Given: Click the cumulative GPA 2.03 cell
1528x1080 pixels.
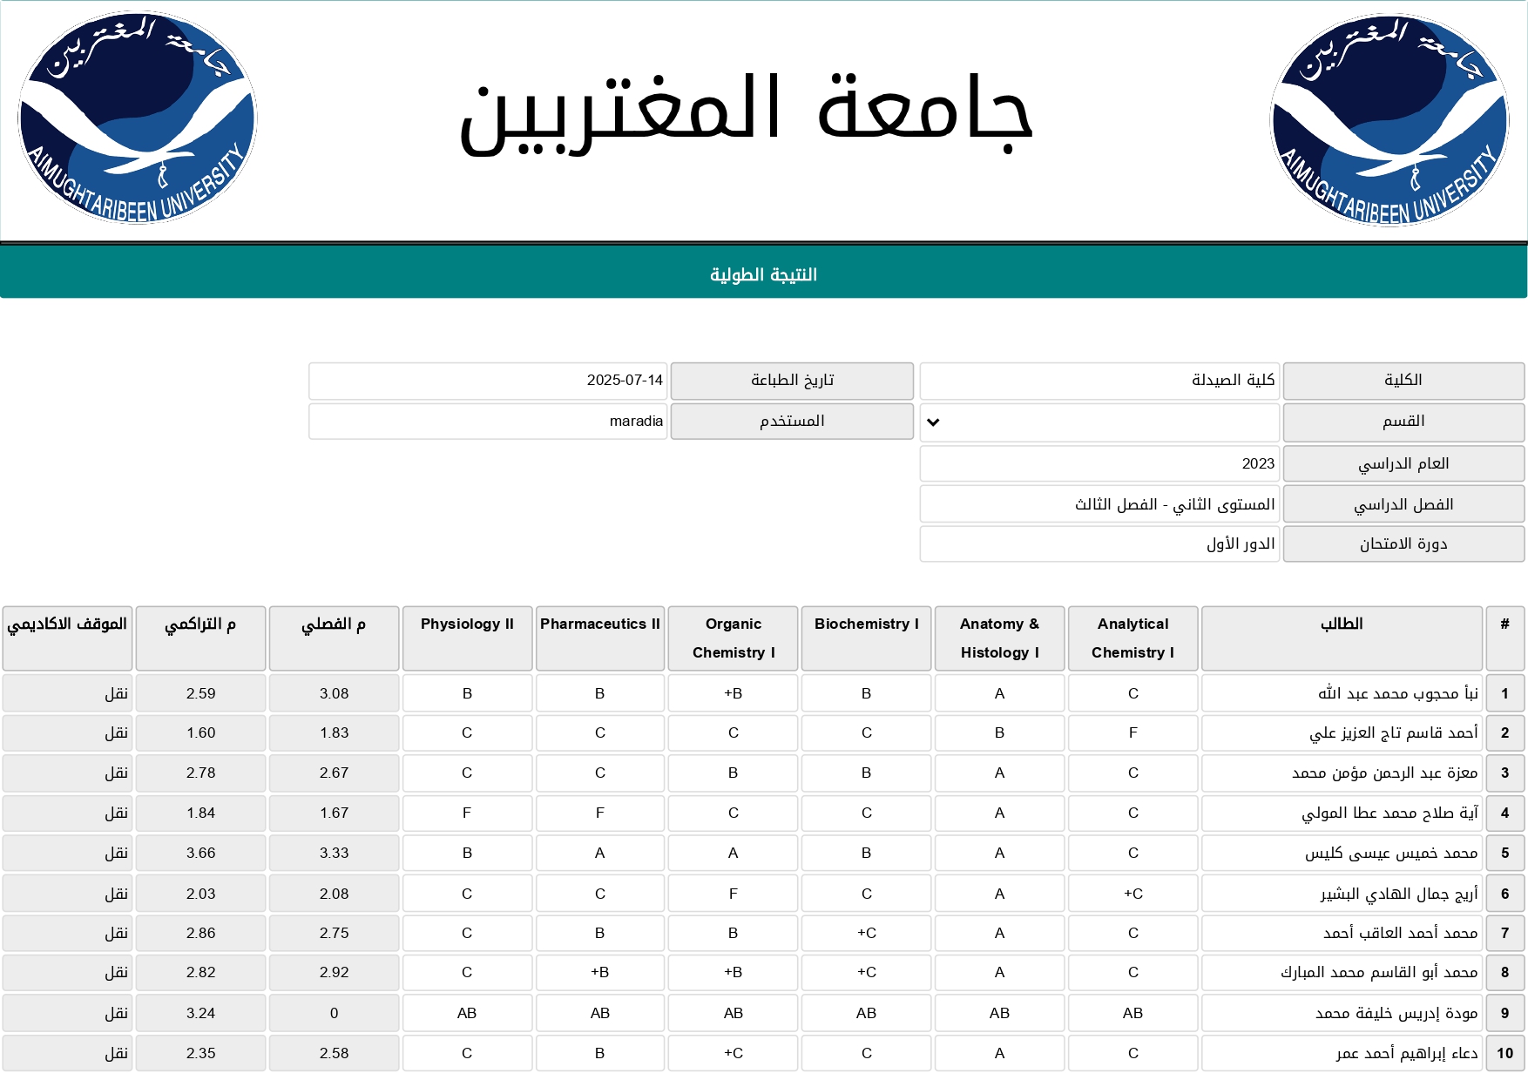Looking at the screenshot, I should tap(200, 894).
